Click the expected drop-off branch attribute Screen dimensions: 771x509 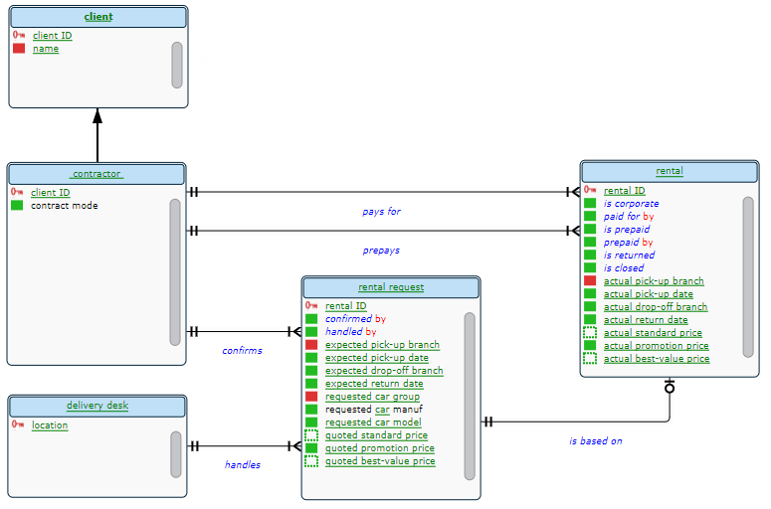tap(384, 371)
